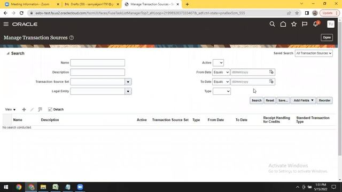Open the Windows Start menu
Viewport: 342px width, 192px height.
[x=6, y=187]
